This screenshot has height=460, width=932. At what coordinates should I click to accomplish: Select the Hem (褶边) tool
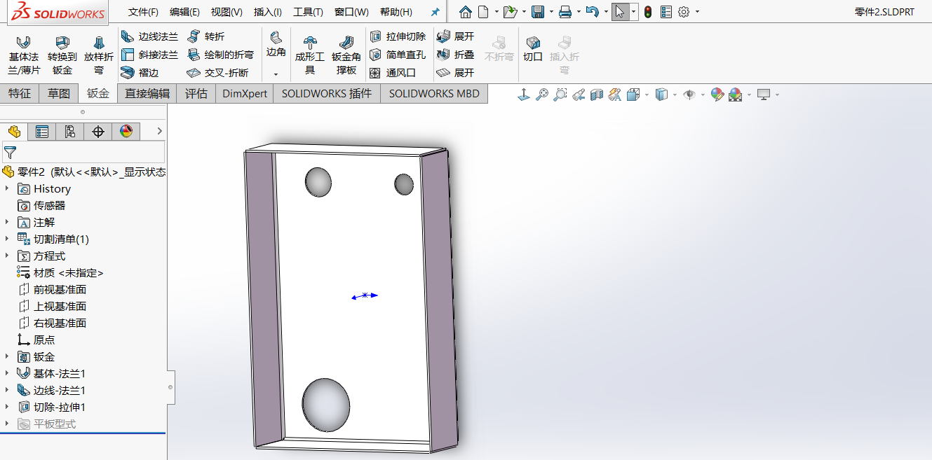(140, 73)
